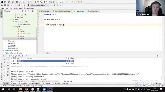Open the Terminal tool window
165x92 pixels.
click(x=46, y=83)
